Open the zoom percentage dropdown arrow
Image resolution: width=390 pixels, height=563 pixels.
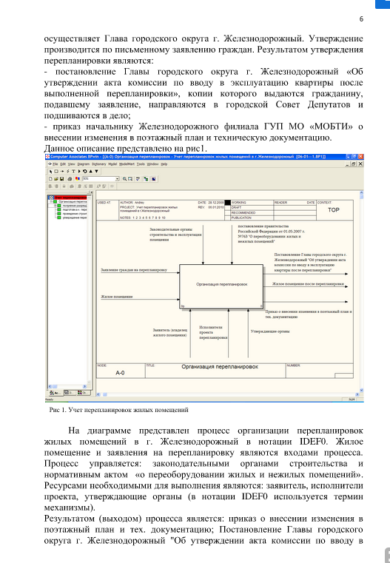pos(117,179)
